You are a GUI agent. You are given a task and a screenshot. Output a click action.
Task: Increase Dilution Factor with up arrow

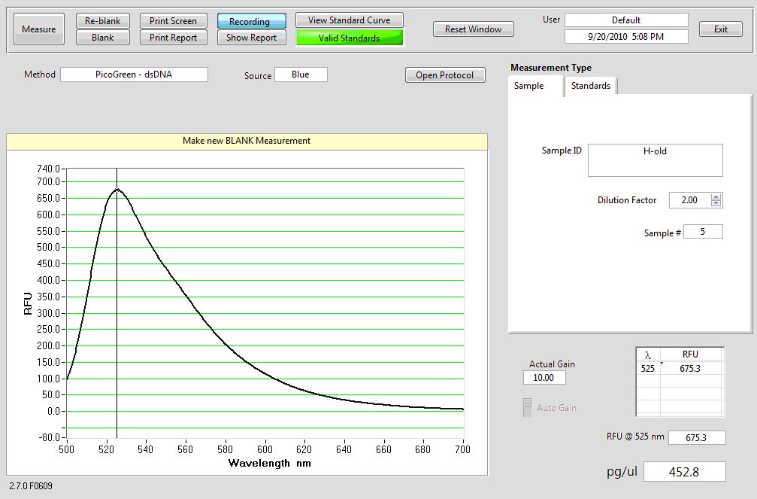click(x=716, y=196)
